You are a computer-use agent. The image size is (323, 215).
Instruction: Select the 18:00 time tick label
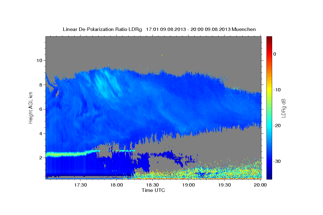pos(117,185)
